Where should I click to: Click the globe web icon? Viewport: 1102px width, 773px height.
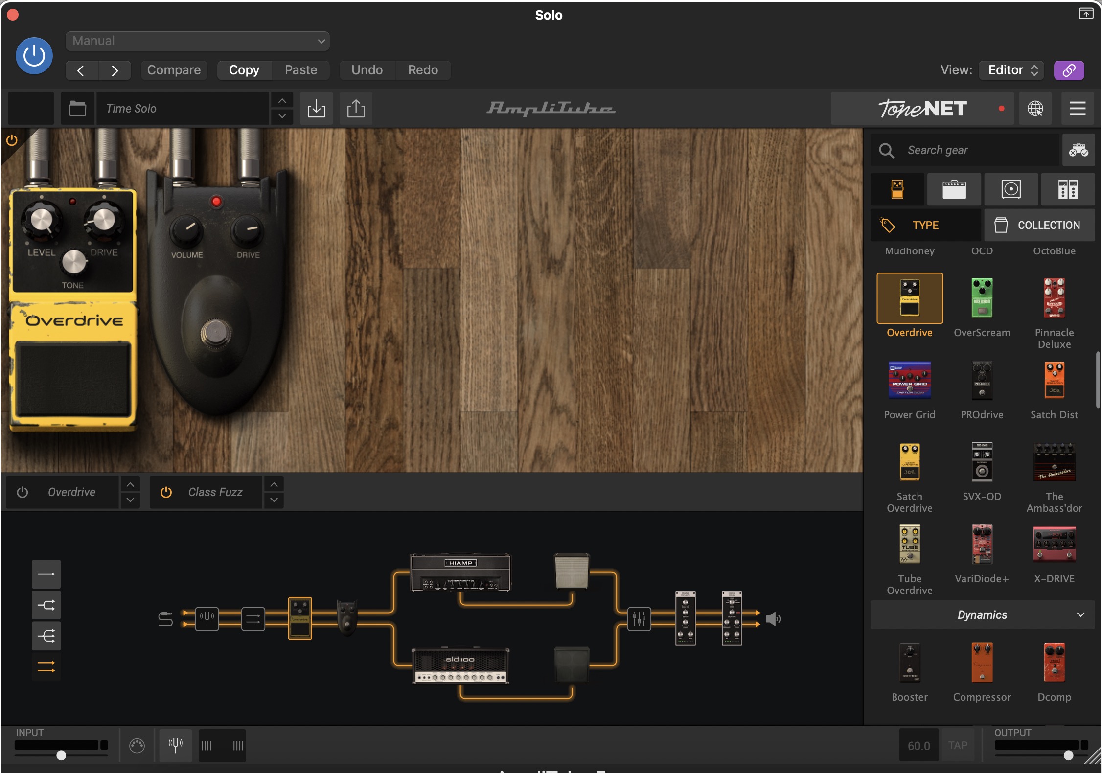tap(1035, 108)
